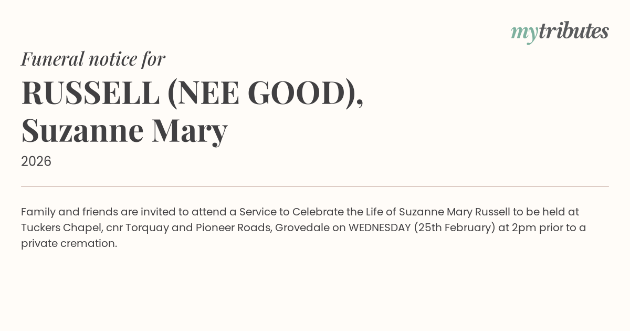Click "Torquay and Pioneer Roads" address text
Image resolution: width=630 pixels, height=331 pixels.
(x=197, y=227)
